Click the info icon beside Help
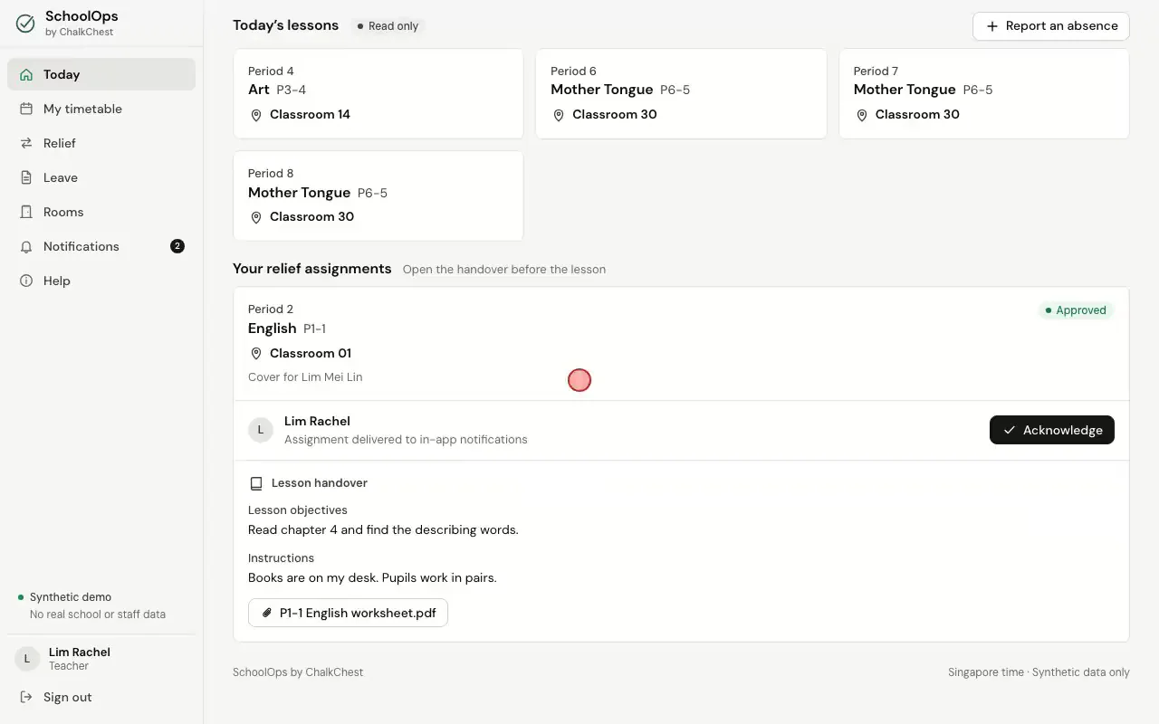 (x=26, y=281)
